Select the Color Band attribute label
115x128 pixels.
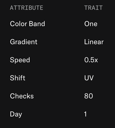(27, 24)
